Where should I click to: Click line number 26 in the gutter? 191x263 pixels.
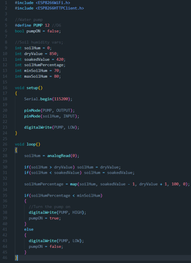point(5,144)
